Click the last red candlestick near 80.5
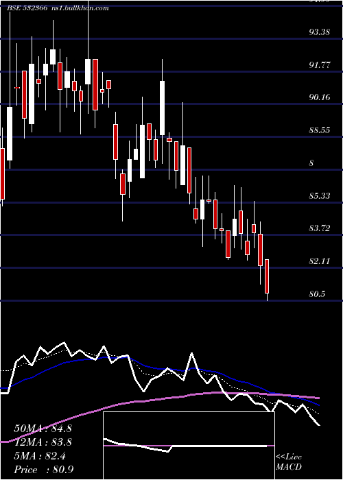Viewport: 343px width, 480px height. pyautogui.click(x=267, y=276)
